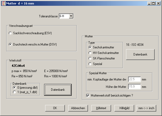This screenshot has width=162, height=116.
Task: Select Sacklochverschraubung (ESV) radio button
Action: pyautogui.click(x=10, y=33)
